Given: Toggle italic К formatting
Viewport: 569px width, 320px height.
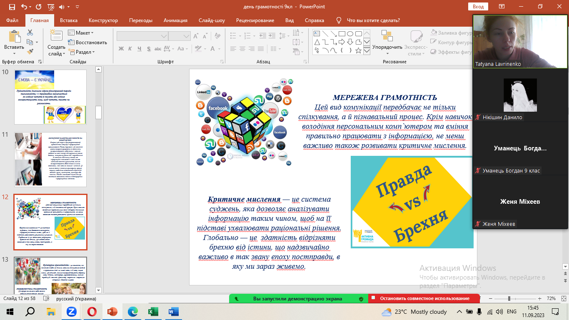Looking at the screenshot, I should (x=131, y=49).
